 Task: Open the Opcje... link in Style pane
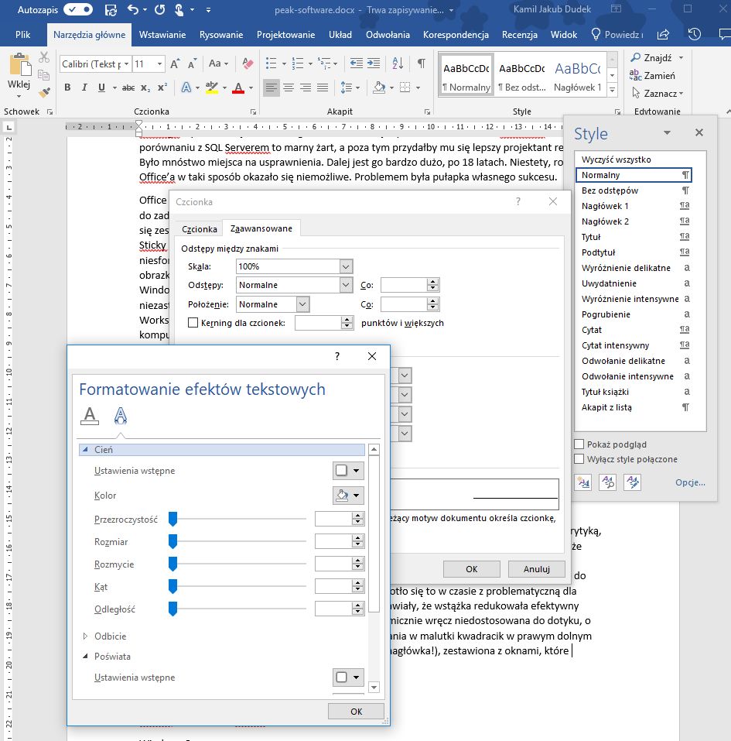pyautogui.click(x=690, y=482)
